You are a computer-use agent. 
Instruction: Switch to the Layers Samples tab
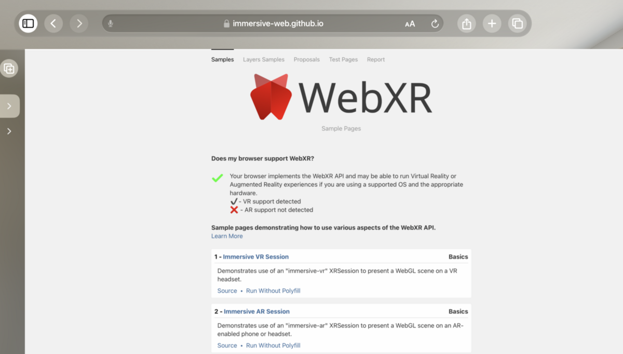[264, 59]
